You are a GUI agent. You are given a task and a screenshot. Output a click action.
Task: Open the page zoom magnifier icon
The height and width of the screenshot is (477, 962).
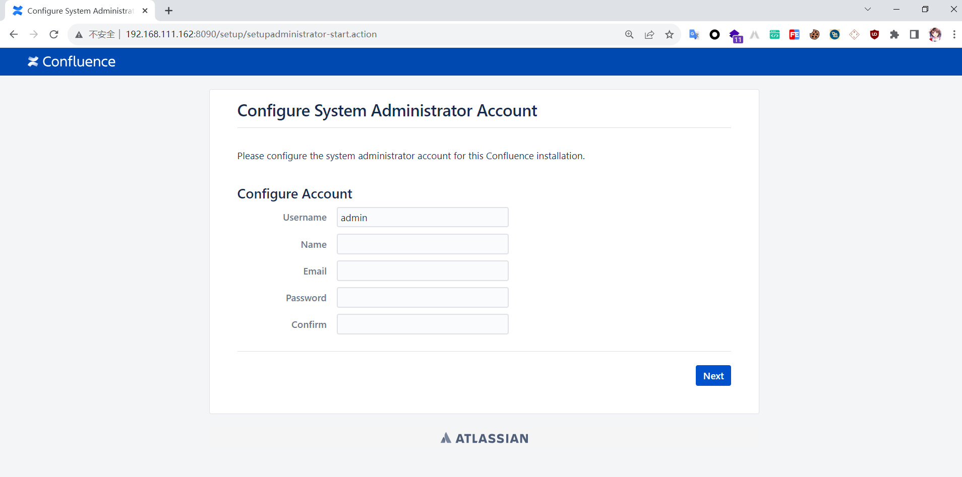click(629, 34)
